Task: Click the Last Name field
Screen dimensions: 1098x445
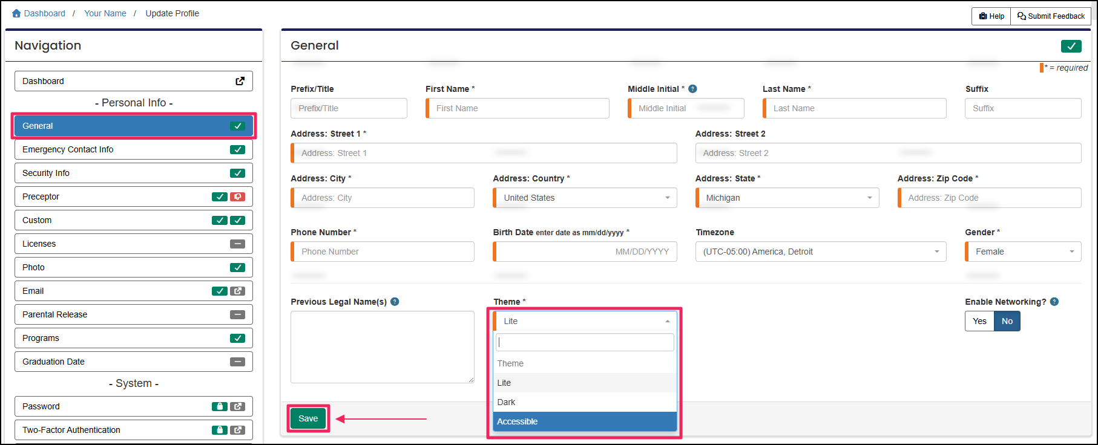Action: (855, 108)
